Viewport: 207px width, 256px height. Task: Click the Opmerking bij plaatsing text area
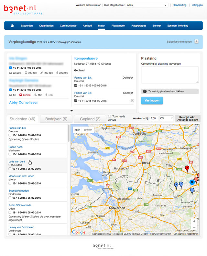coord(170,75)
